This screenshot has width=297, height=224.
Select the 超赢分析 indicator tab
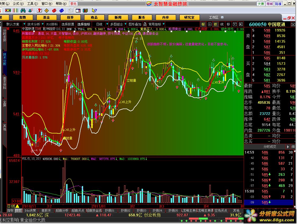pos(62,210)
